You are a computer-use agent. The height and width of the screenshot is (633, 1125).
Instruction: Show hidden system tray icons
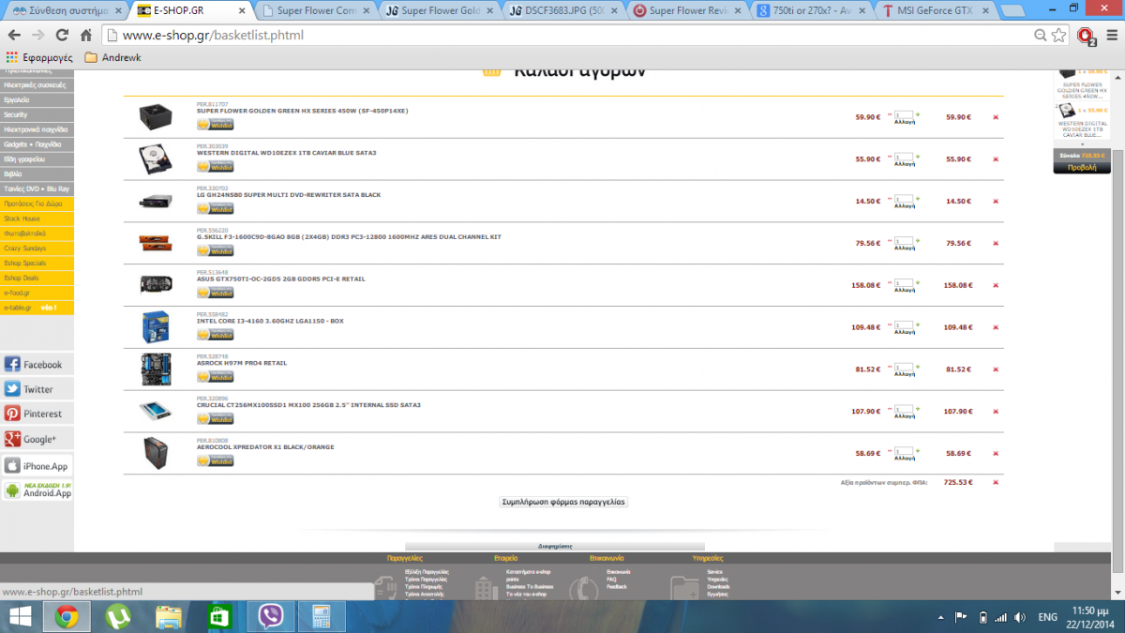[941, 617]
